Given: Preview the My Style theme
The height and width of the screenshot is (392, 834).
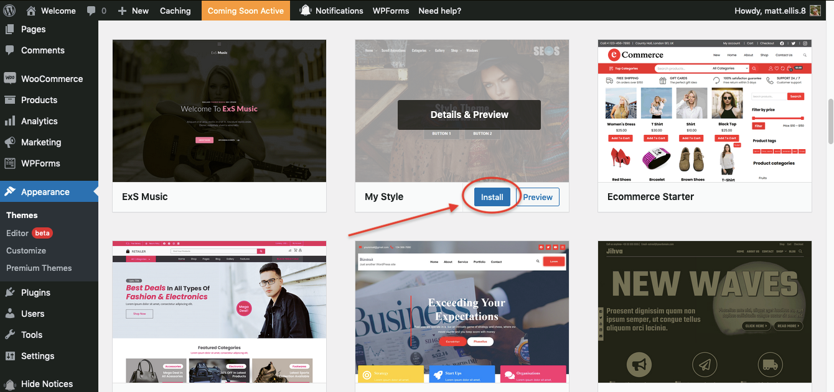Looking at the screenshot, I should (538, 197).
